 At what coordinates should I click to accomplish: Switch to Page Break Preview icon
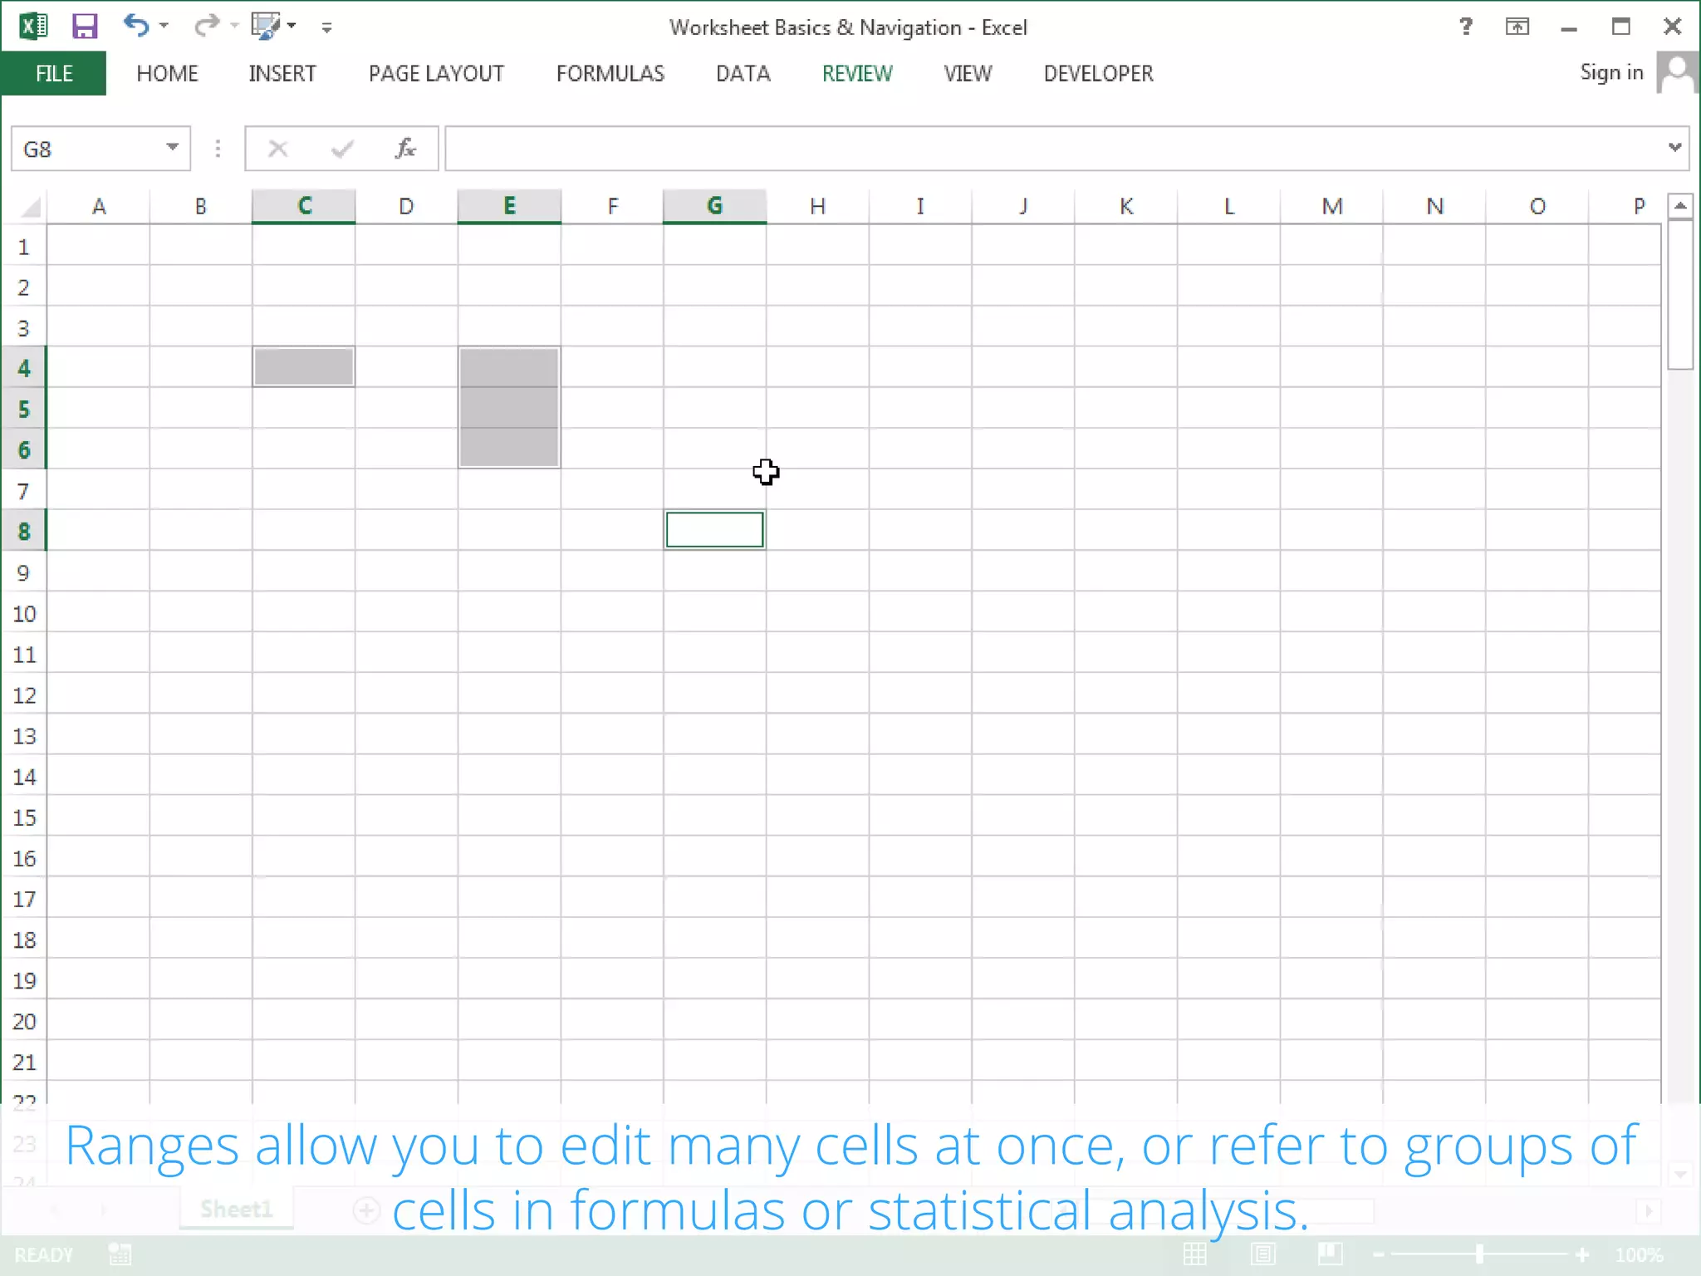tap(1330, 1254)
